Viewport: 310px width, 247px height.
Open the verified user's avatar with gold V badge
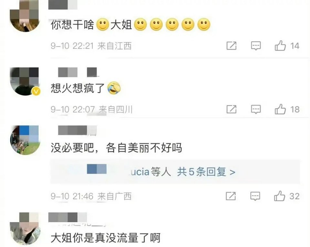tap(25, 82)
